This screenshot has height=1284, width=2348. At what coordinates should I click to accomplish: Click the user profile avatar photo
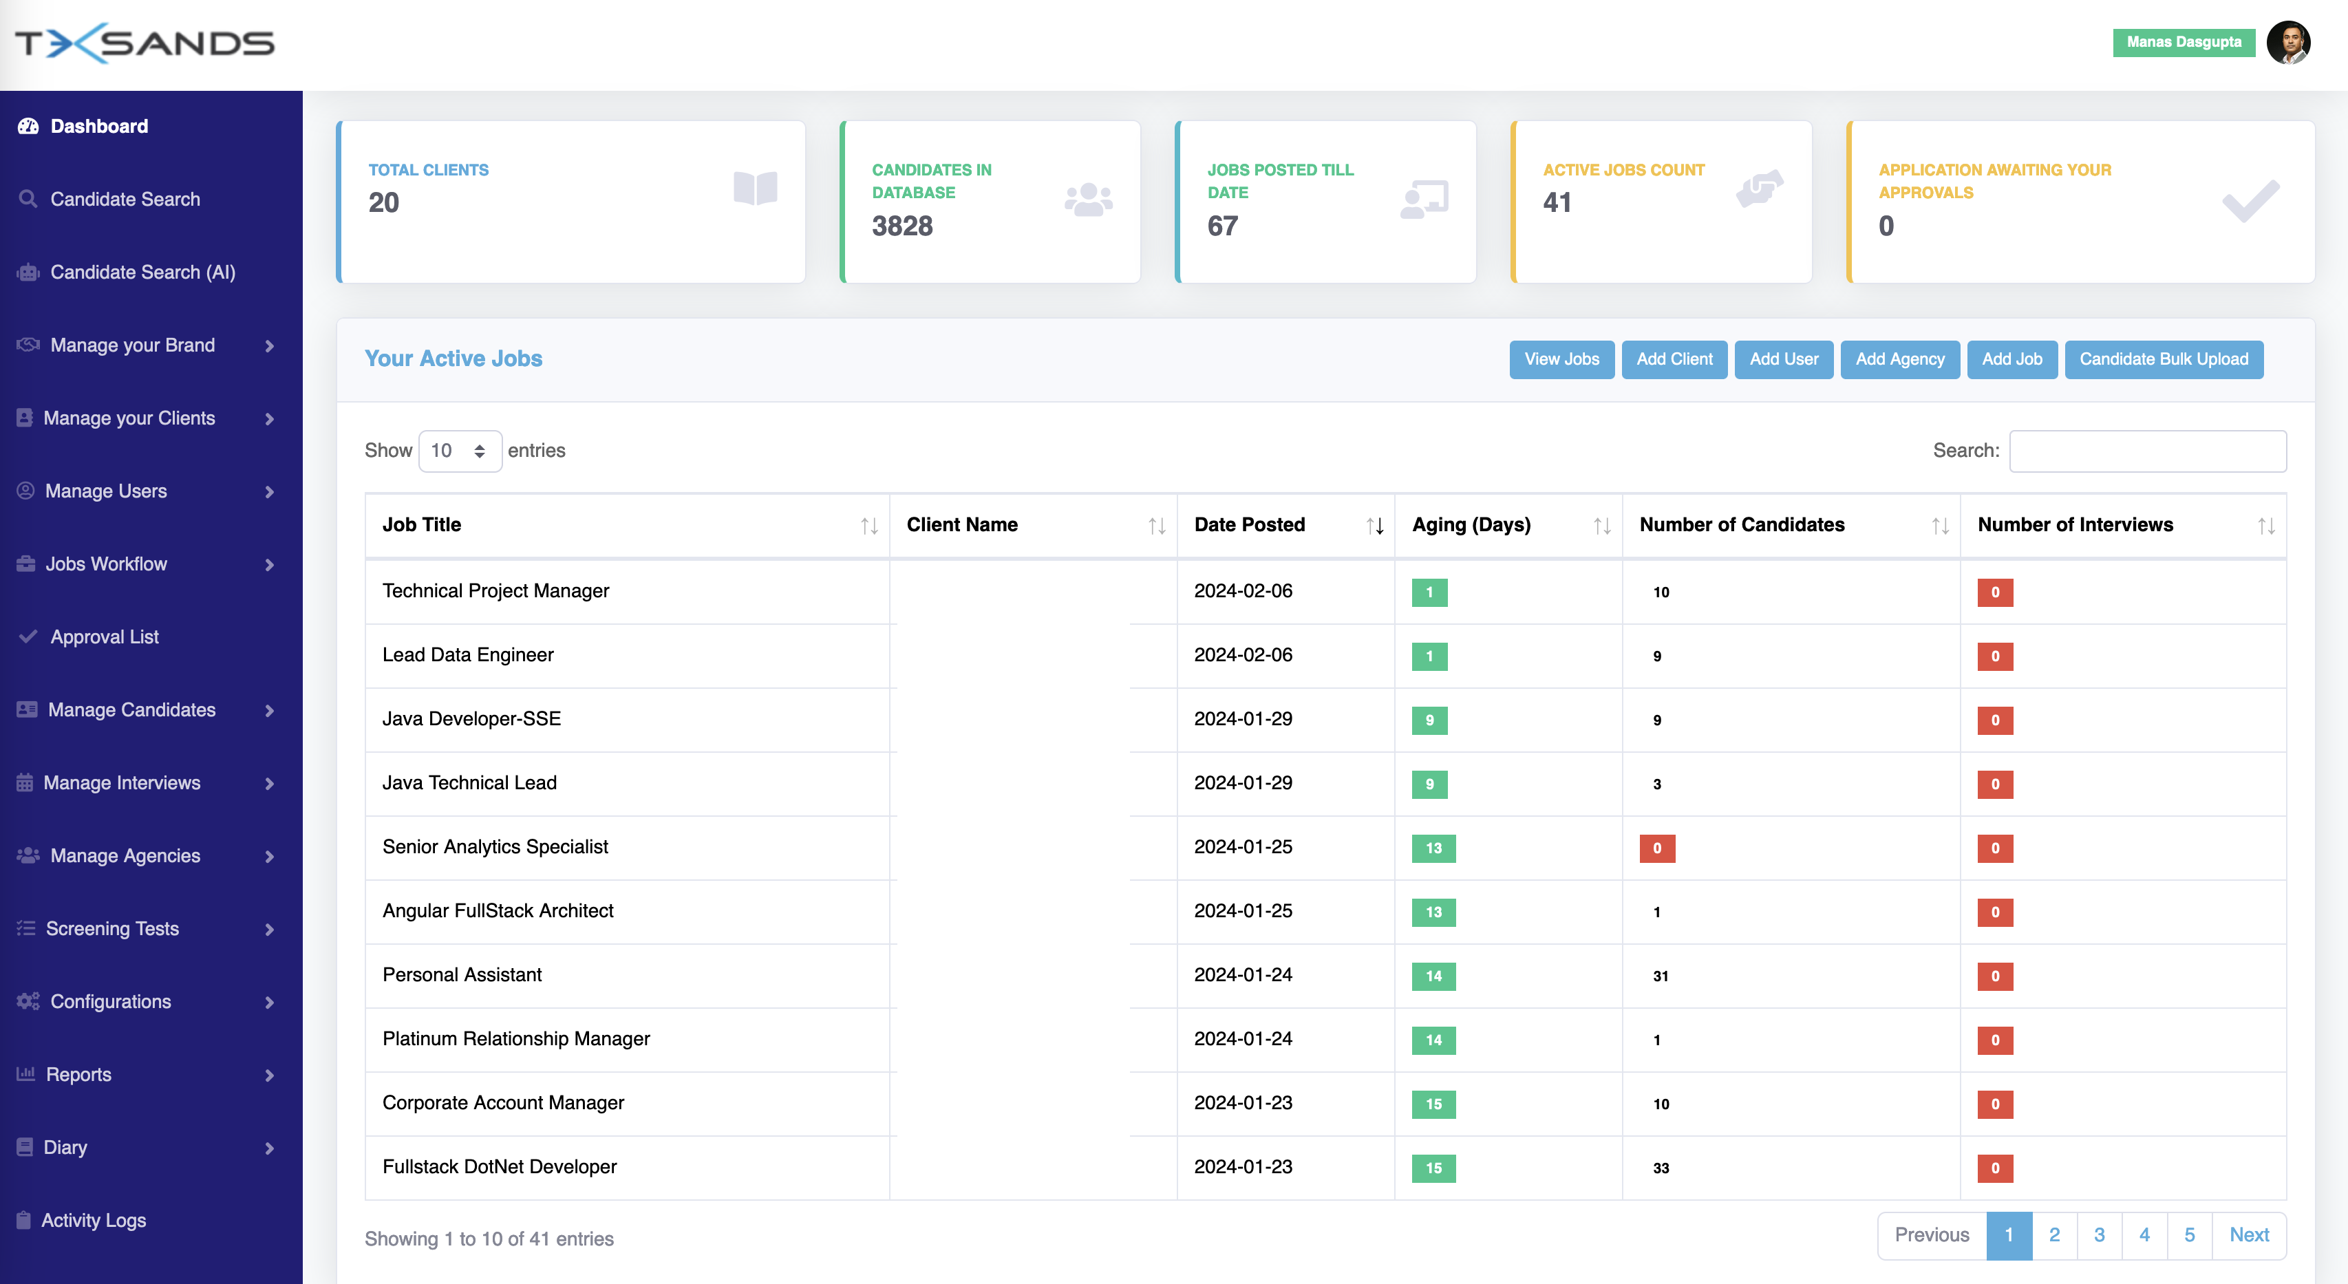click(2288, 43)
